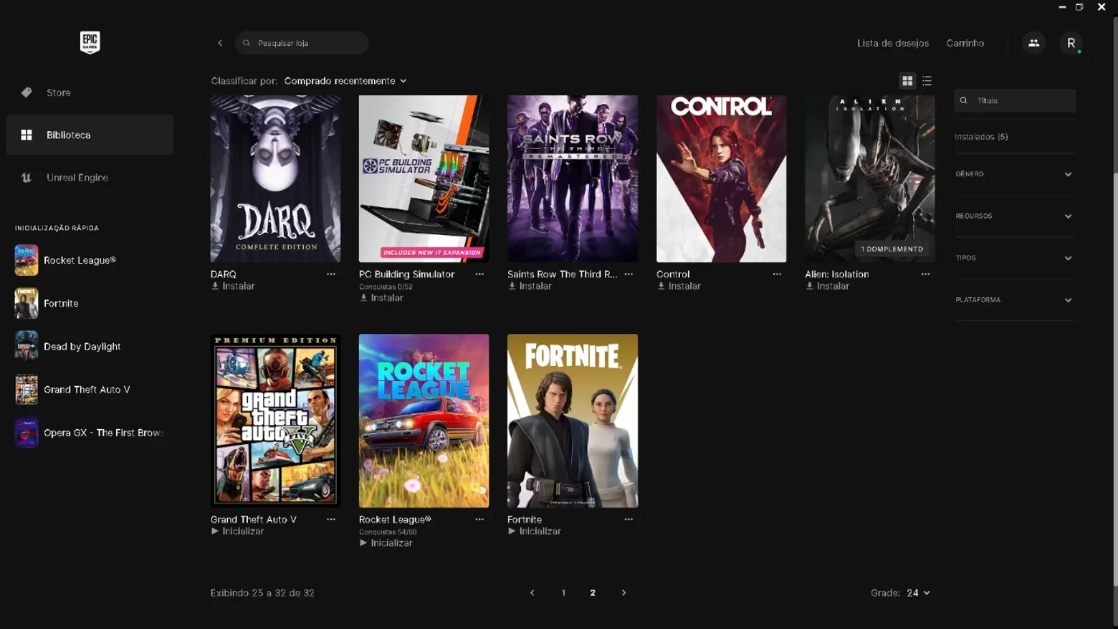Switch library to grid view
Viewport: 1118px width, 629px height.
(907, 81)
